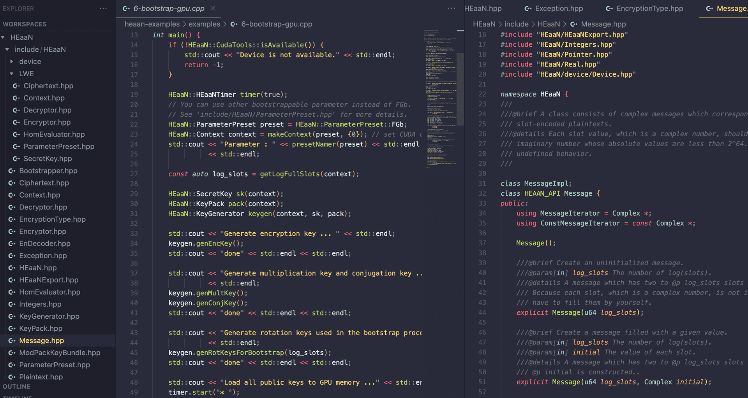Click the C++ file icon beside Bootstrapper.hpp
748x398 pixels.
pos(12,171)
